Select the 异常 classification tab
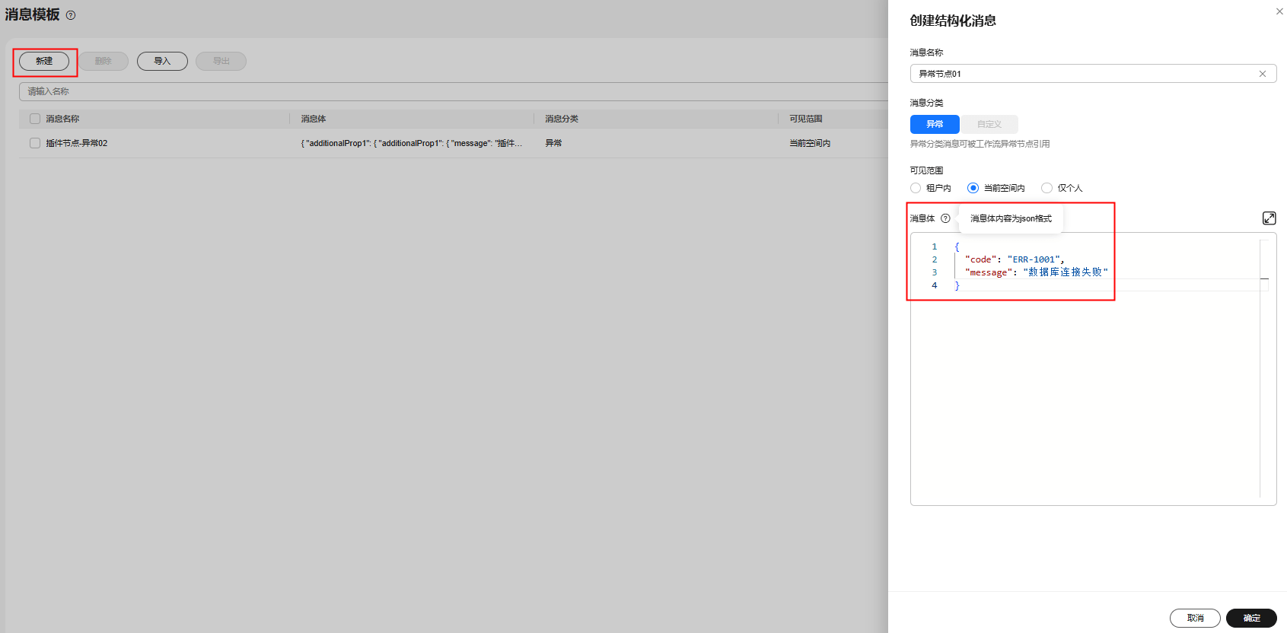The width and height of the screenshot is (1287, 633). pyautogui.click(x=935, y=124)
